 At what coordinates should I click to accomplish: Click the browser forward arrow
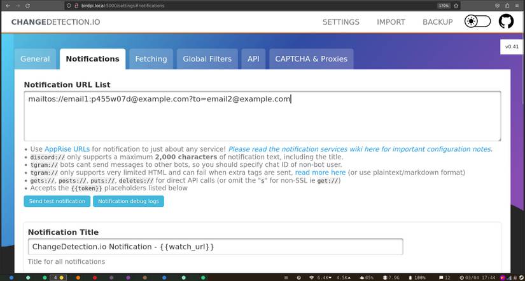[x=18, y=6]
